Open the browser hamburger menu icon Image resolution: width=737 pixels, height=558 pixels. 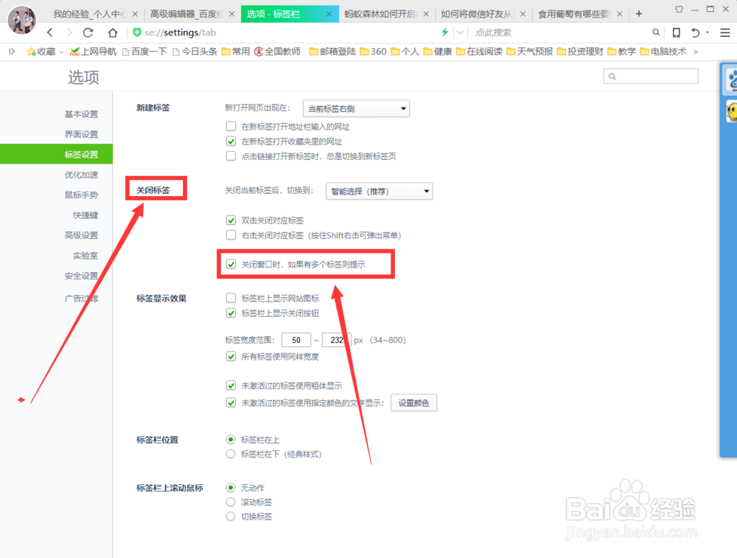click(724, 32)
